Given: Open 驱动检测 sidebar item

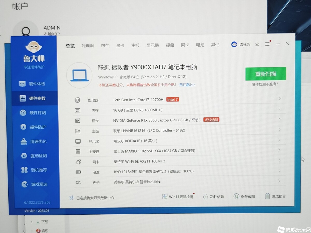Looking at the screenshot, I should 34,156.
